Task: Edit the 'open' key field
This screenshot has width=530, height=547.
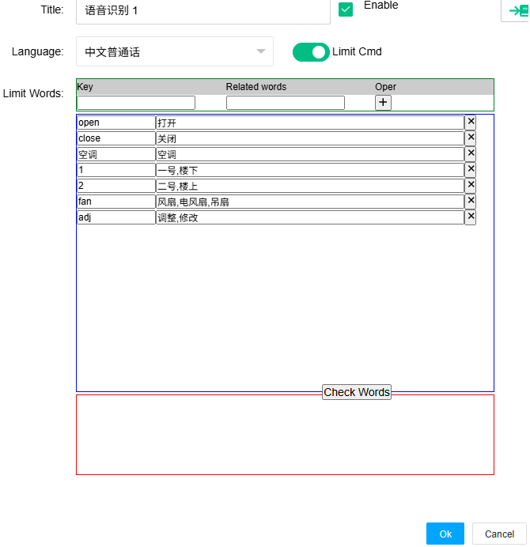Action: pos(116,123)
